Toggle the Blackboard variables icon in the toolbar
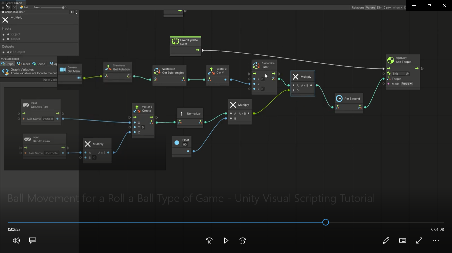The image size is (452, 253). pyautogui.click(x=14, y=7)
